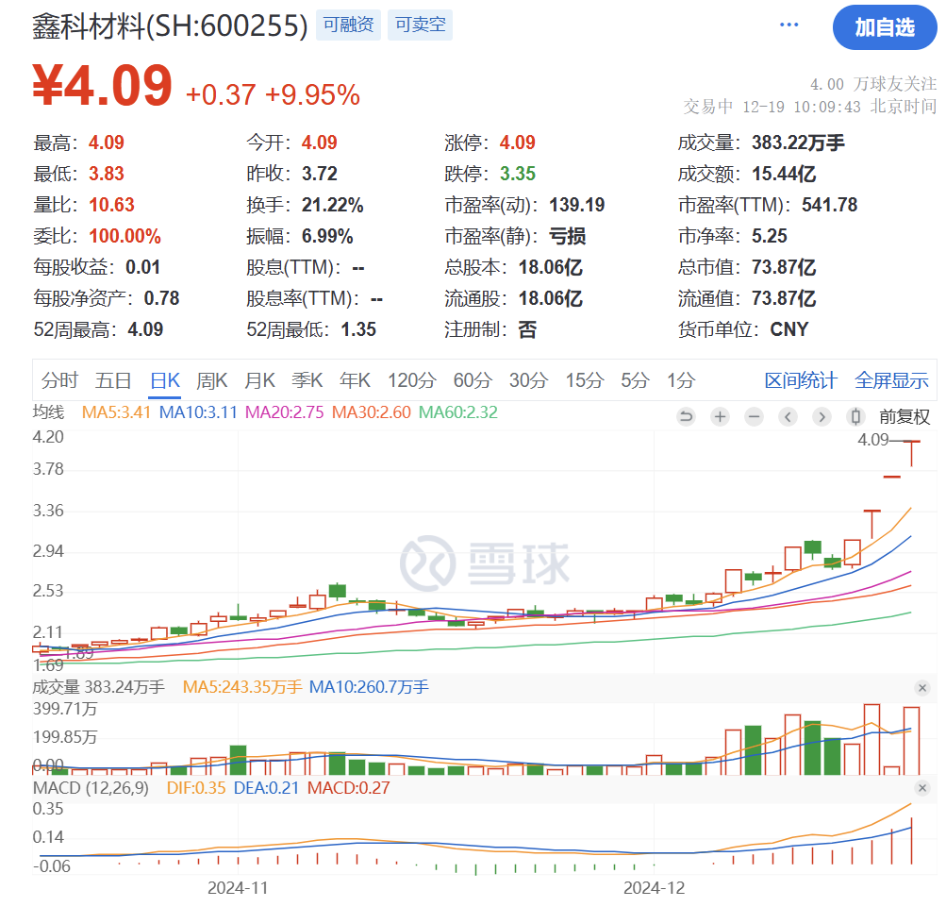The image size is (946, 907).
Task: Open the ellipsis more-options menu
Action: pyautogui.click(x=788, y=24)
